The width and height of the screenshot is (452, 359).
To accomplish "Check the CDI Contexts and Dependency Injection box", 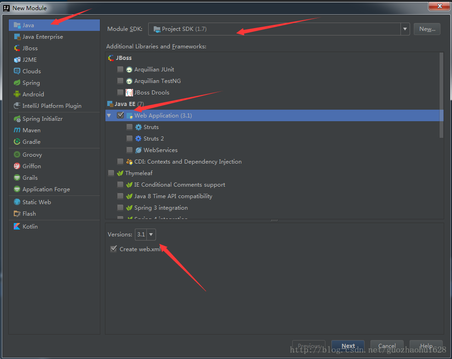I will [120, 162].
